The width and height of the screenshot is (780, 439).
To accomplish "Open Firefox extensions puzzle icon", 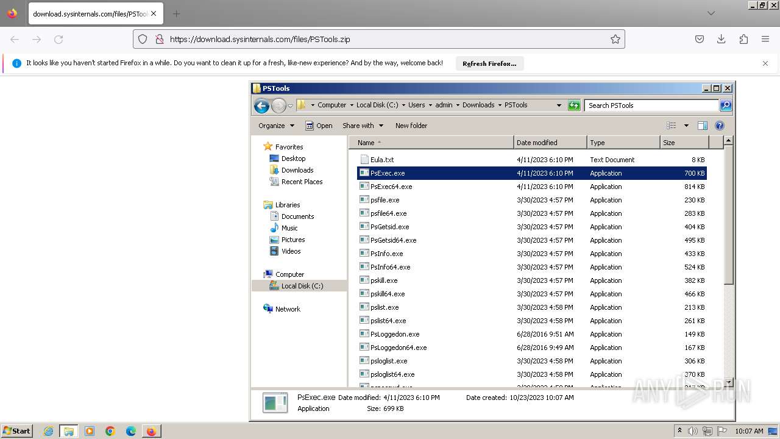I will click(x=743, y=39).
